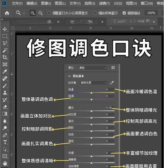
Task: Click the 高光 slider handle
Action: click(x=92, y=124)
